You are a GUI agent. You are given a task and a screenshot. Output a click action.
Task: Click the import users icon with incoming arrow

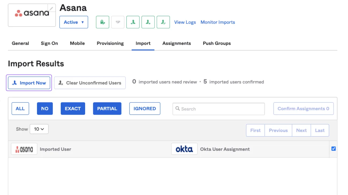tap(133, 22)
